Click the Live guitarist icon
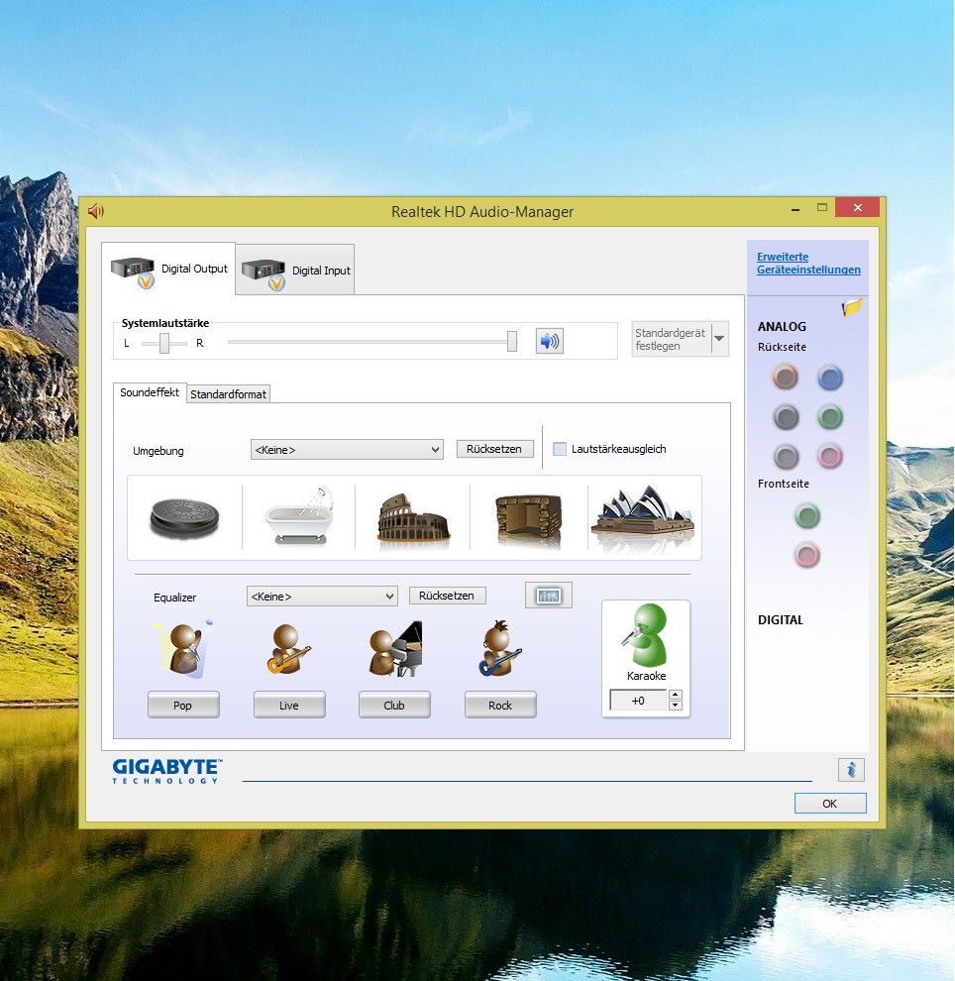This screenshot has width=955, height=981. pos(287,649)
